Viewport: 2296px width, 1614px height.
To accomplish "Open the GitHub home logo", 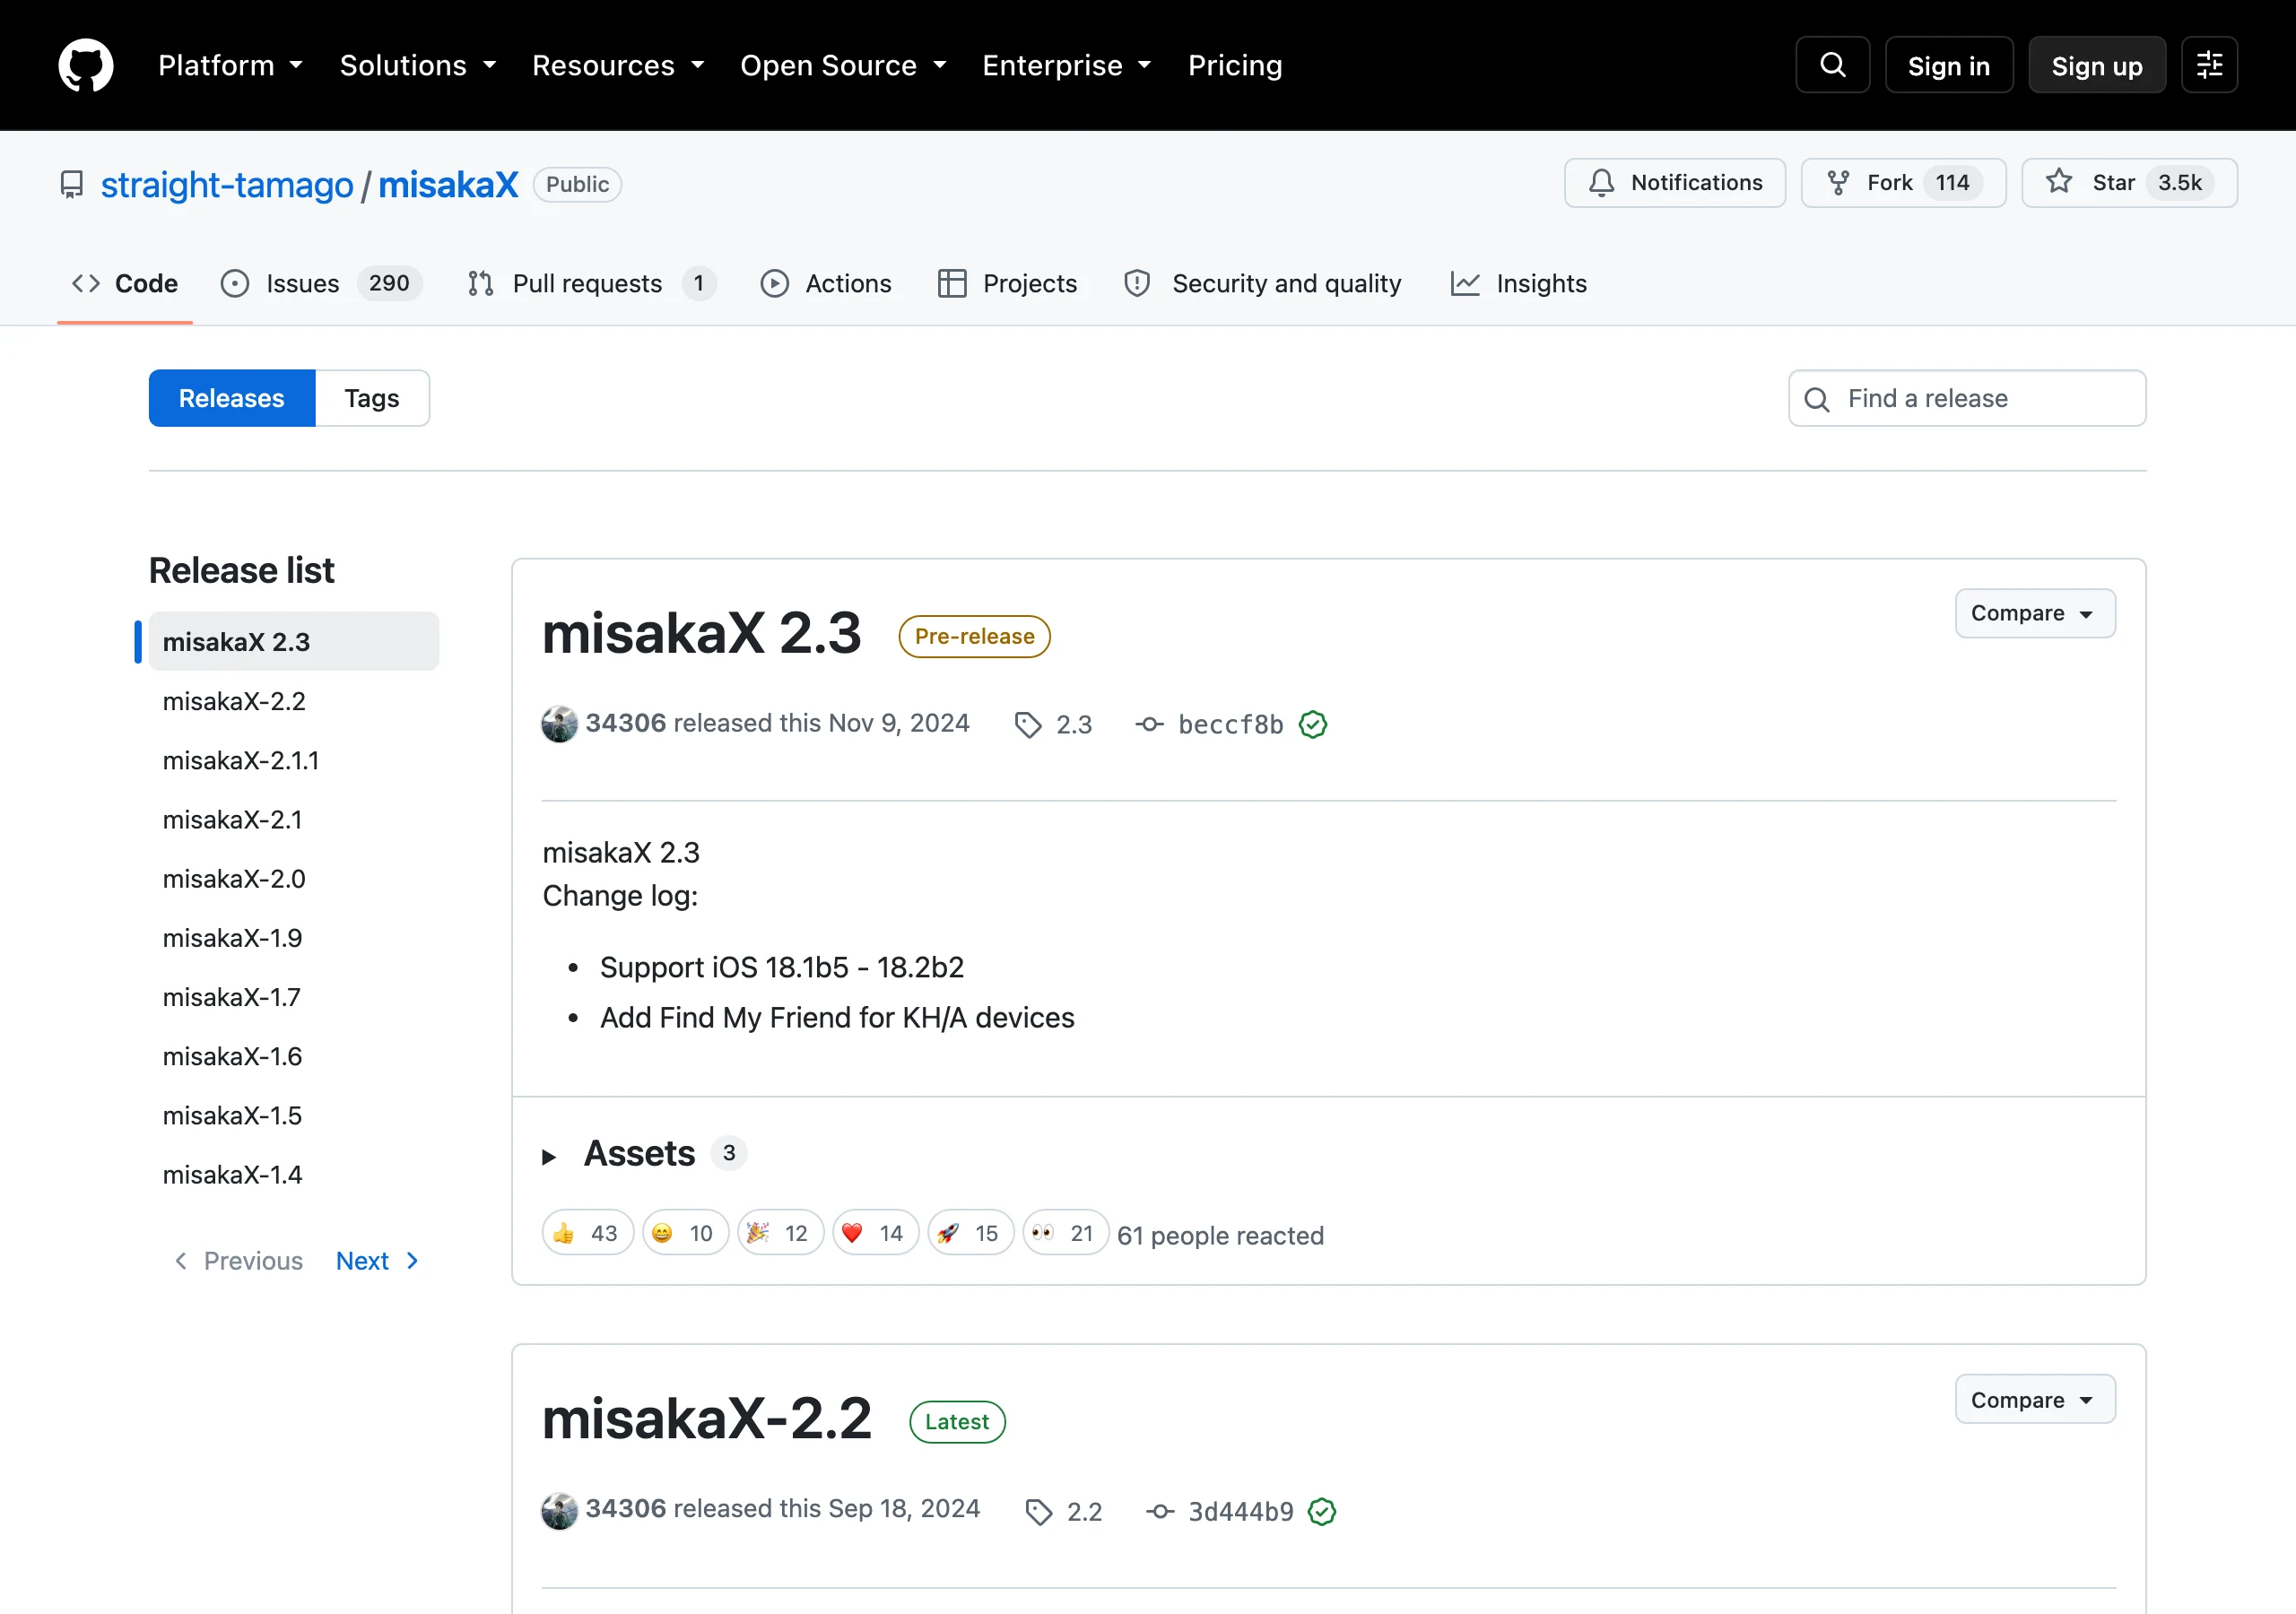I will click(86, 65).
